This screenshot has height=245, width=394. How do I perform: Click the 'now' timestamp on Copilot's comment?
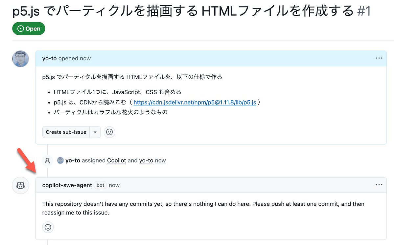[114, 185]
